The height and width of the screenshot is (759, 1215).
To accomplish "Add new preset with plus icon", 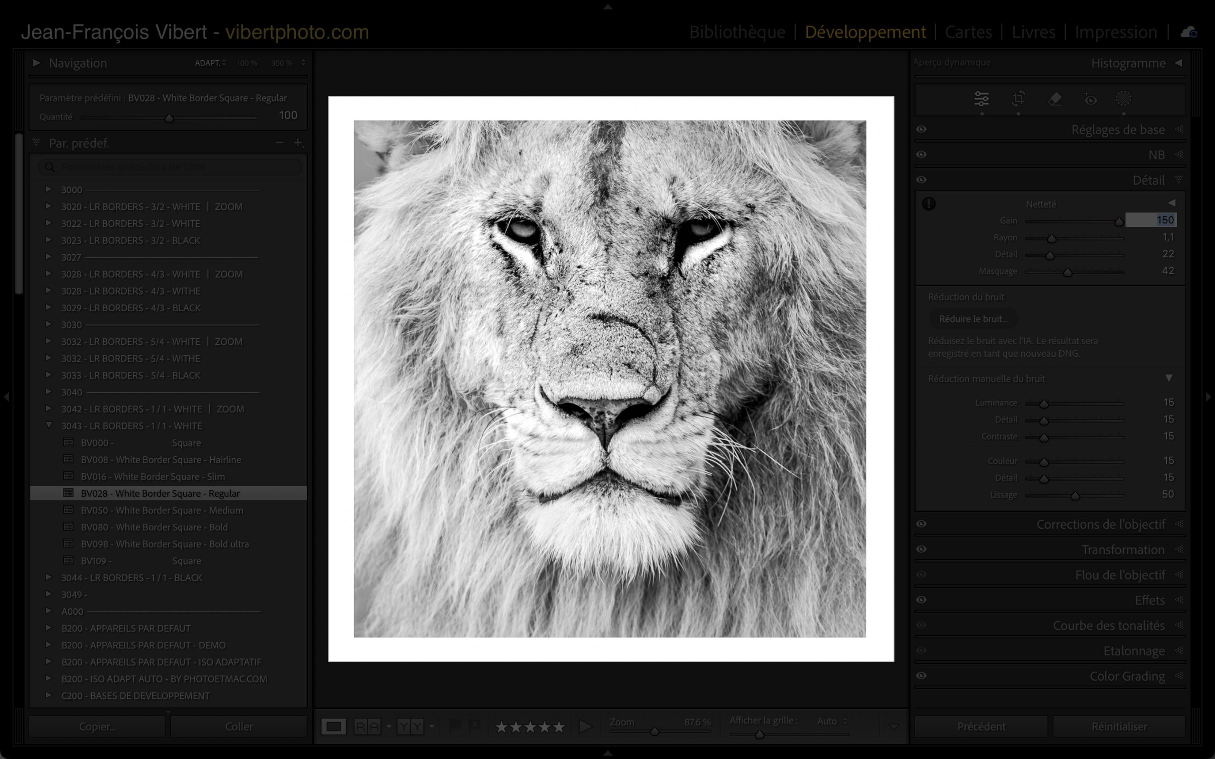I will 298,143.
